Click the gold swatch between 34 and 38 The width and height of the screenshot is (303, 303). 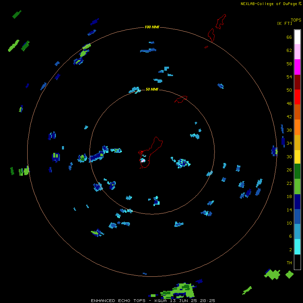[x=297, y=142]
